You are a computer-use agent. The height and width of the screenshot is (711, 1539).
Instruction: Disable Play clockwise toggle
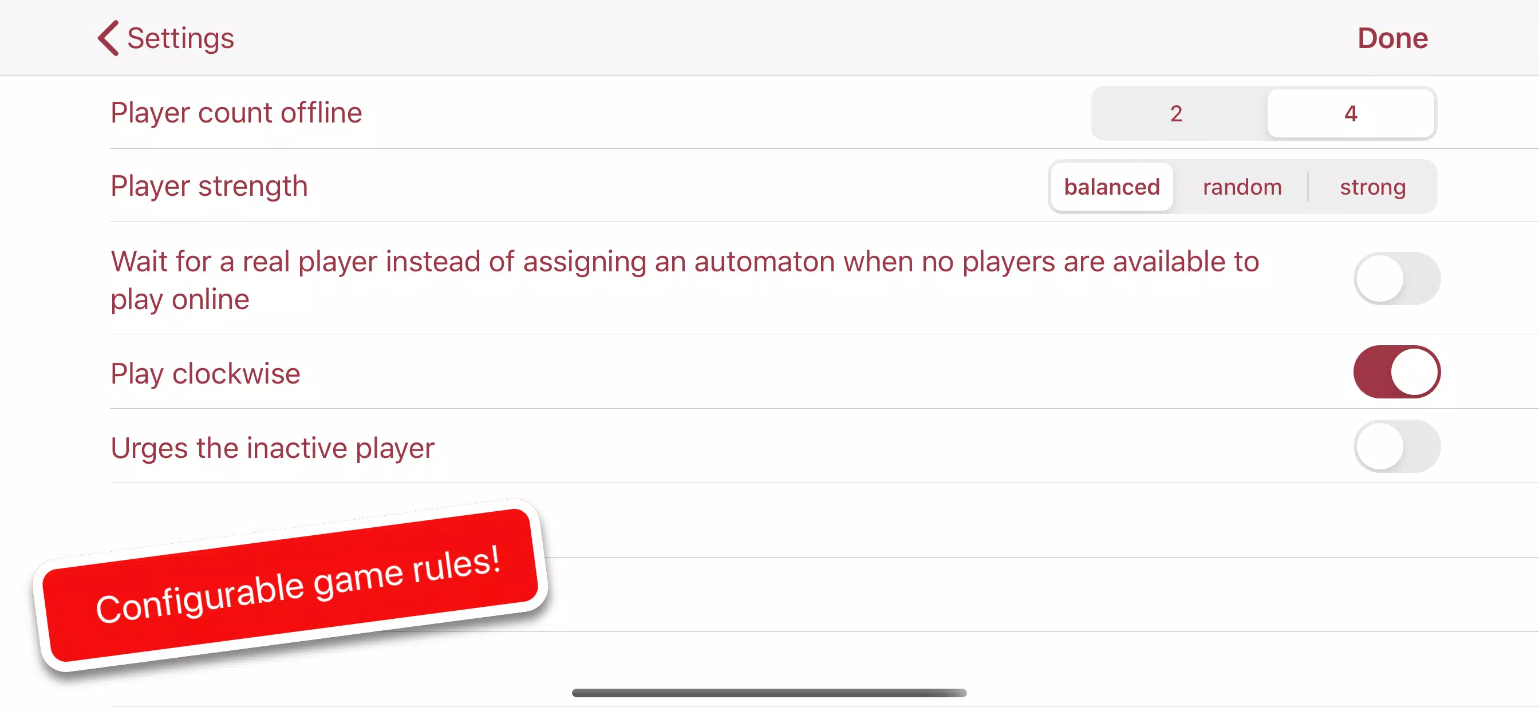pos(1396,373)
